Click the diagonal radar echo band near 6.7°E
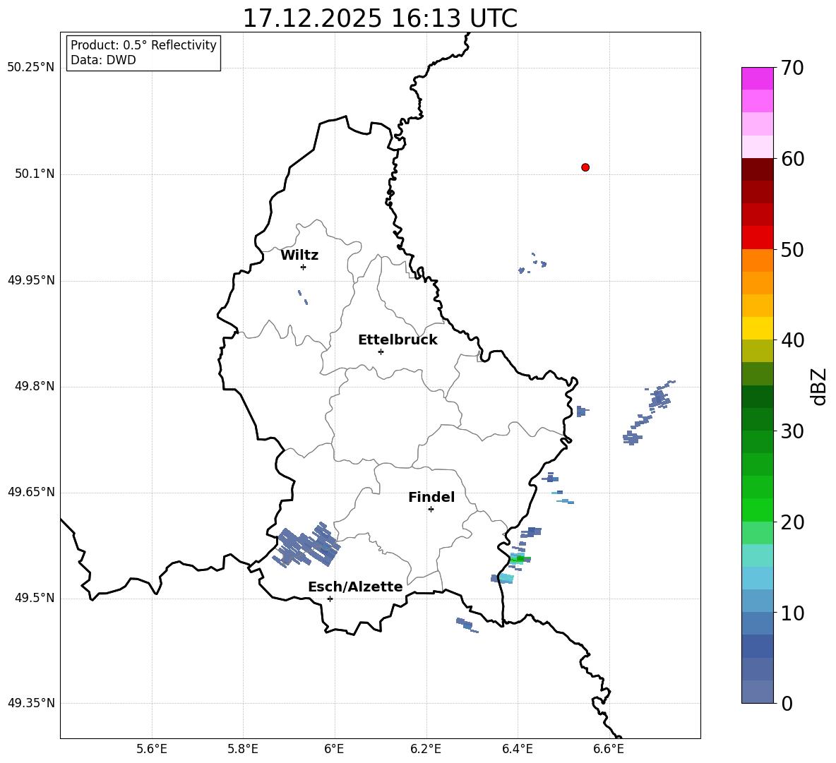Image resolution: width=836 pixels, height=763 pixels. tap(649, 413)
